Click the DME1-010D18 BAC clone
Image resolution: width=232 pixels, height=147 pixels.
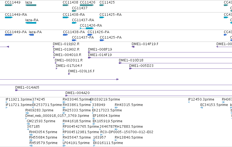175,63
